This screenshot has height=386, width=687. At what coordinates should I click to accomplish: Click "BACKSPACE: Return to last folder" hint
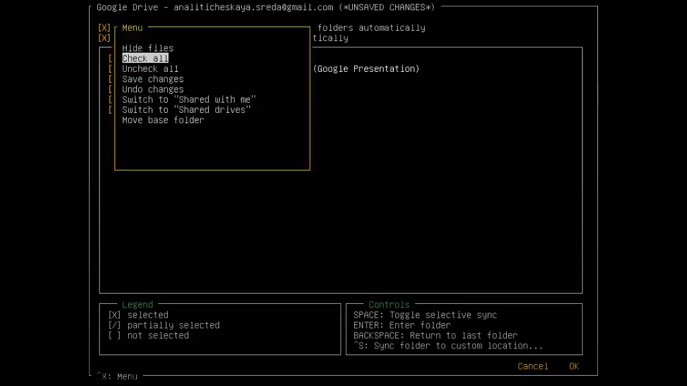(x=435, y=335)
